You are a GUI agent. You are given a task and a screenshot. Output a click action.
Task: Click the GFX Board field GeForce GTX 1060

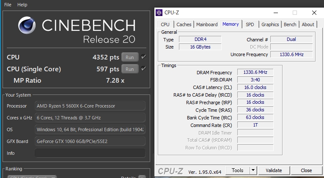90,141
